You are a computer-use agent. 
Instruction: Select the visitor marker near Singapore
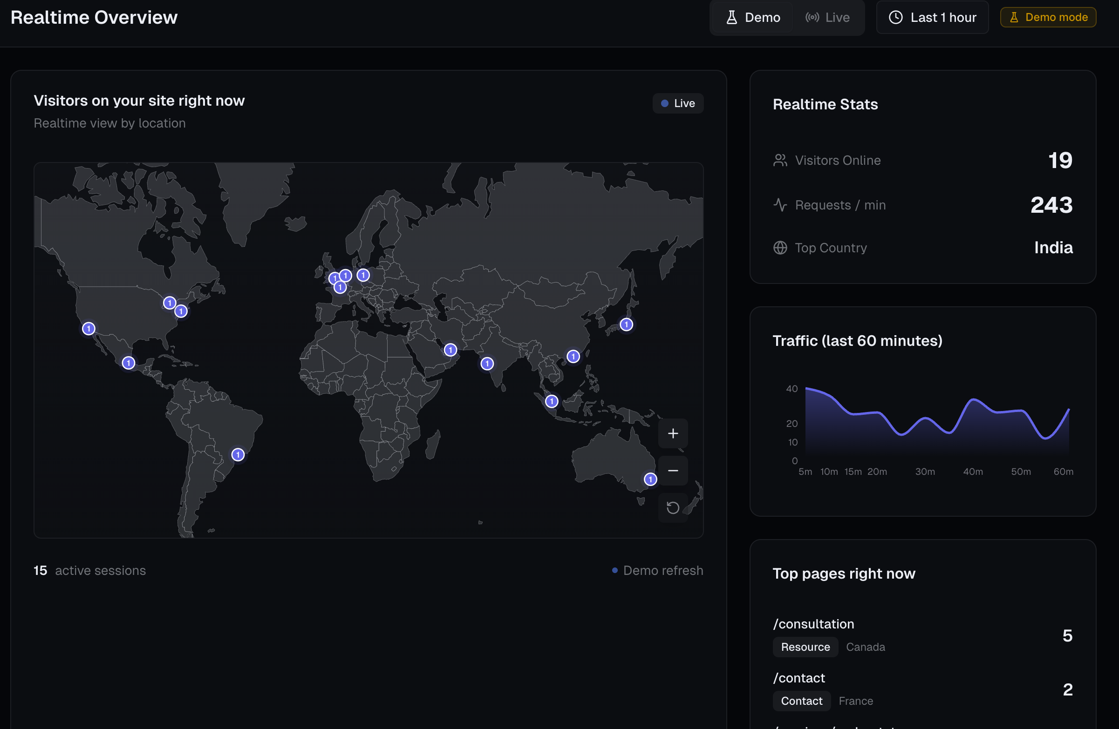[x=552, y=401]
